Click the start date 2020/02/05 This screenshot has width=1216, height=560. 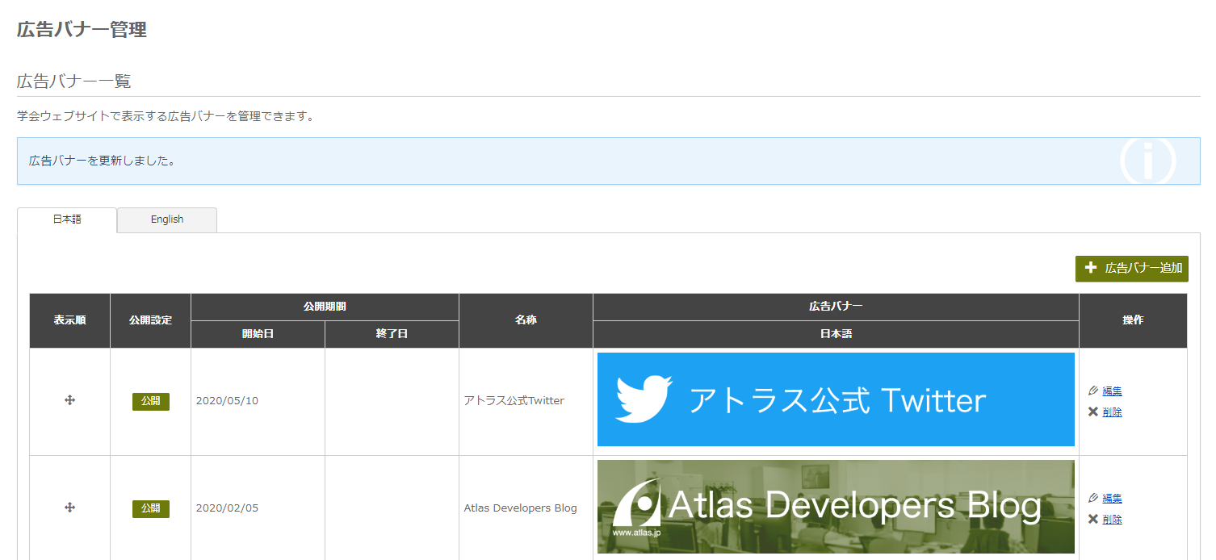pyautogui.click(x=227, y=508)
